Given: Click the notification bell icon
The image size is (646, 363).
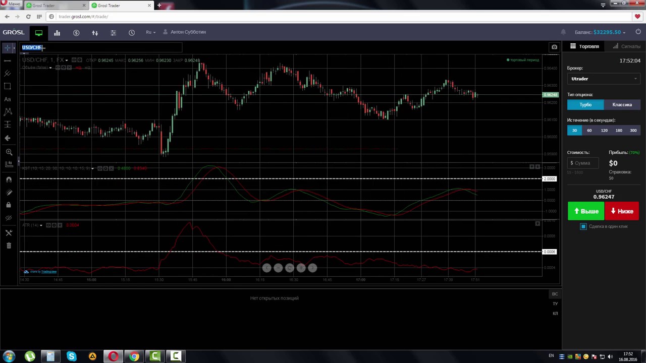Looking at the screenshot, I should pyautogui.click(x=563, y=32).
